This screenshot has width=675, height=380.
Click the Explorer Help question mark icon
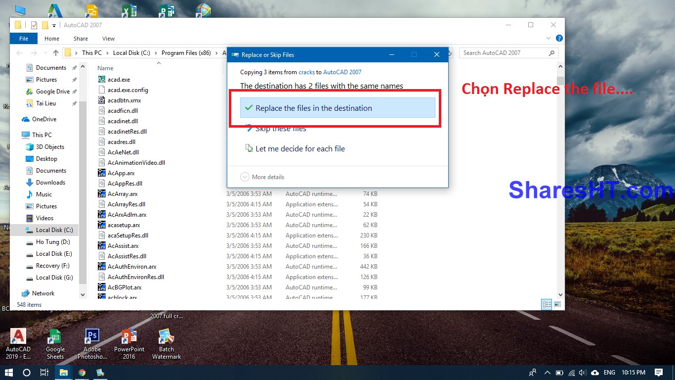[x=559, y=38]
